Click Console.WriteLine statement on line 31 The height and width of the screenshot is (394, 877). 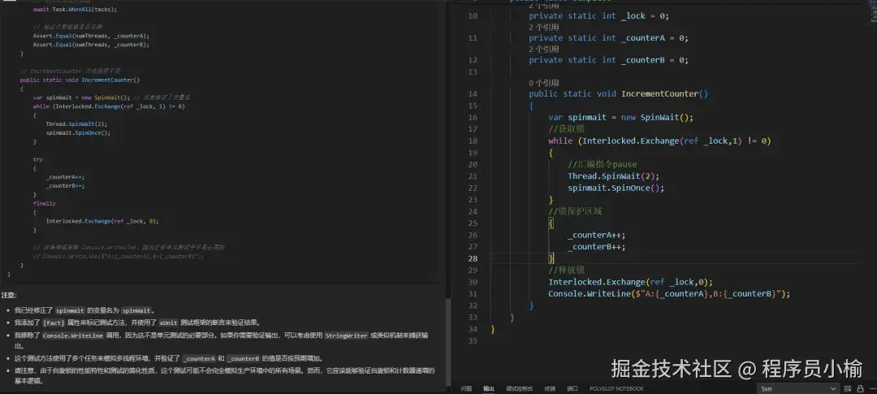tap(669, 294)
